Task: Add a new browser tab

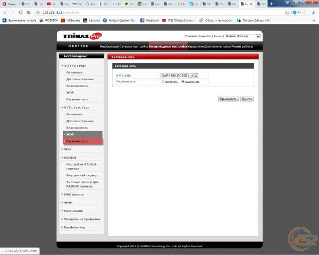Action: click(x=271, y=4)
